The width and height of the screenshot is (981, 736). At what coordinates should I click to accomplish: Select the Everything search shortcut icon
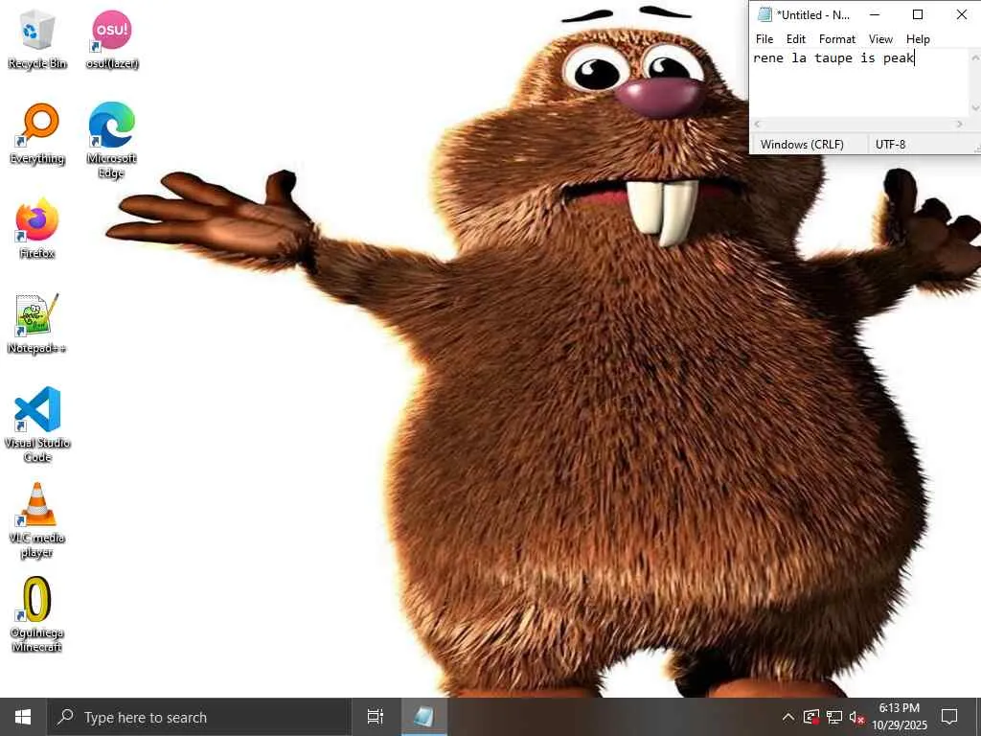click(37, 134)
